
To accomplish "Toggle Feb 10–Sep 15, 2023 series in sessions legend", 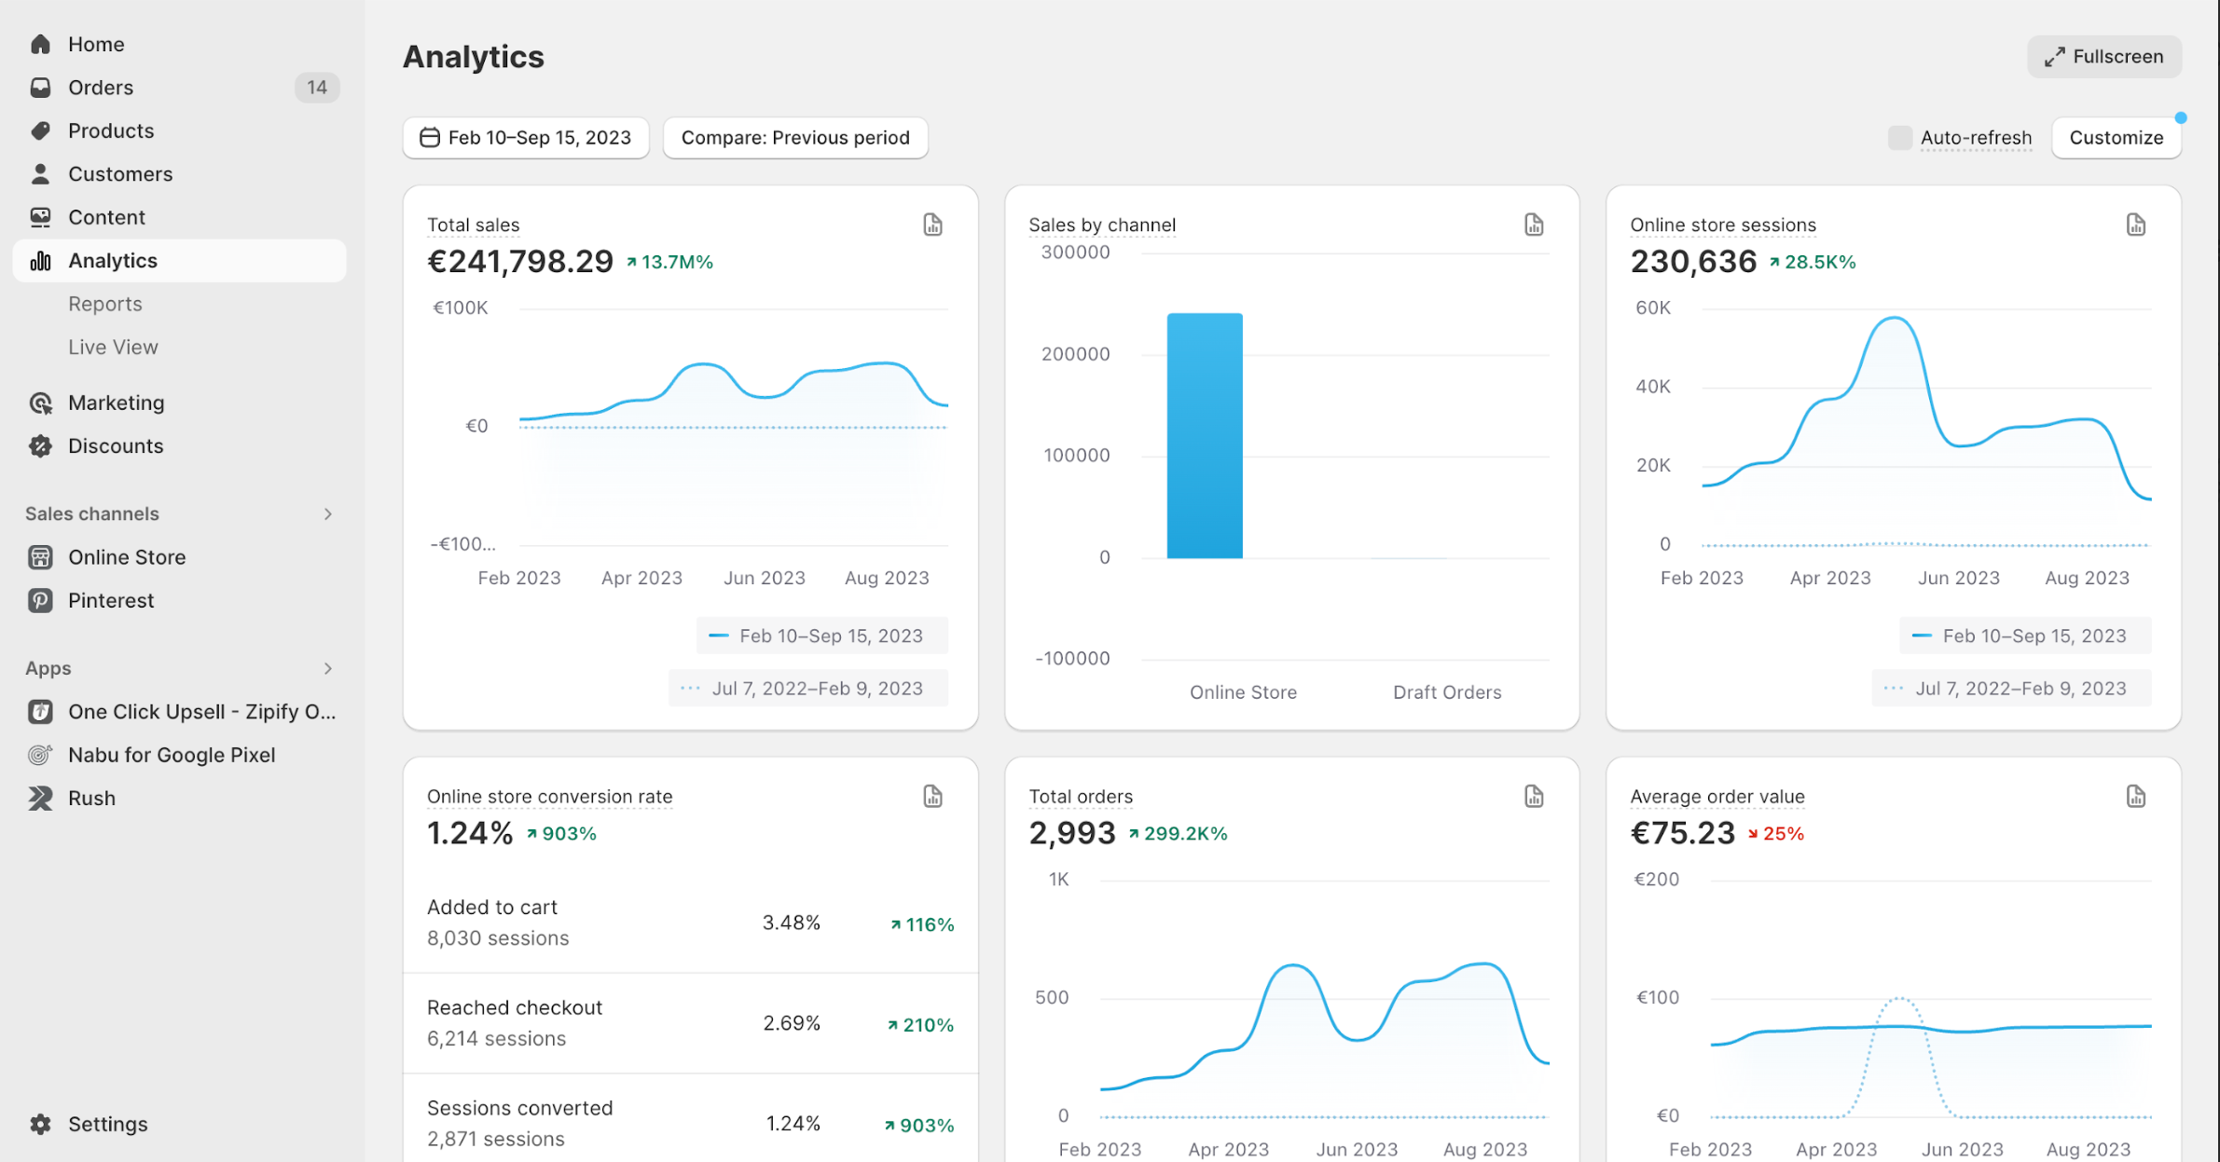I will point(2024,636).
